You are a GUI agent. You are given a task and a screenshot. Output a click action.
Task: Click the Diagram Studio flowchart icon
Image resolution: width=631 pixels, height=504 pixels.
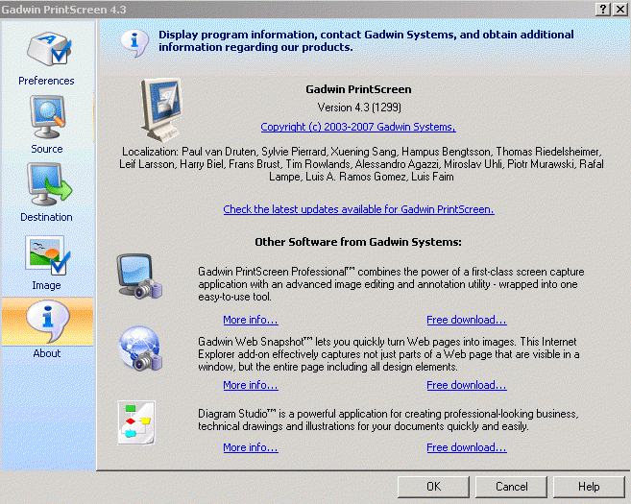tap(136, 422)
